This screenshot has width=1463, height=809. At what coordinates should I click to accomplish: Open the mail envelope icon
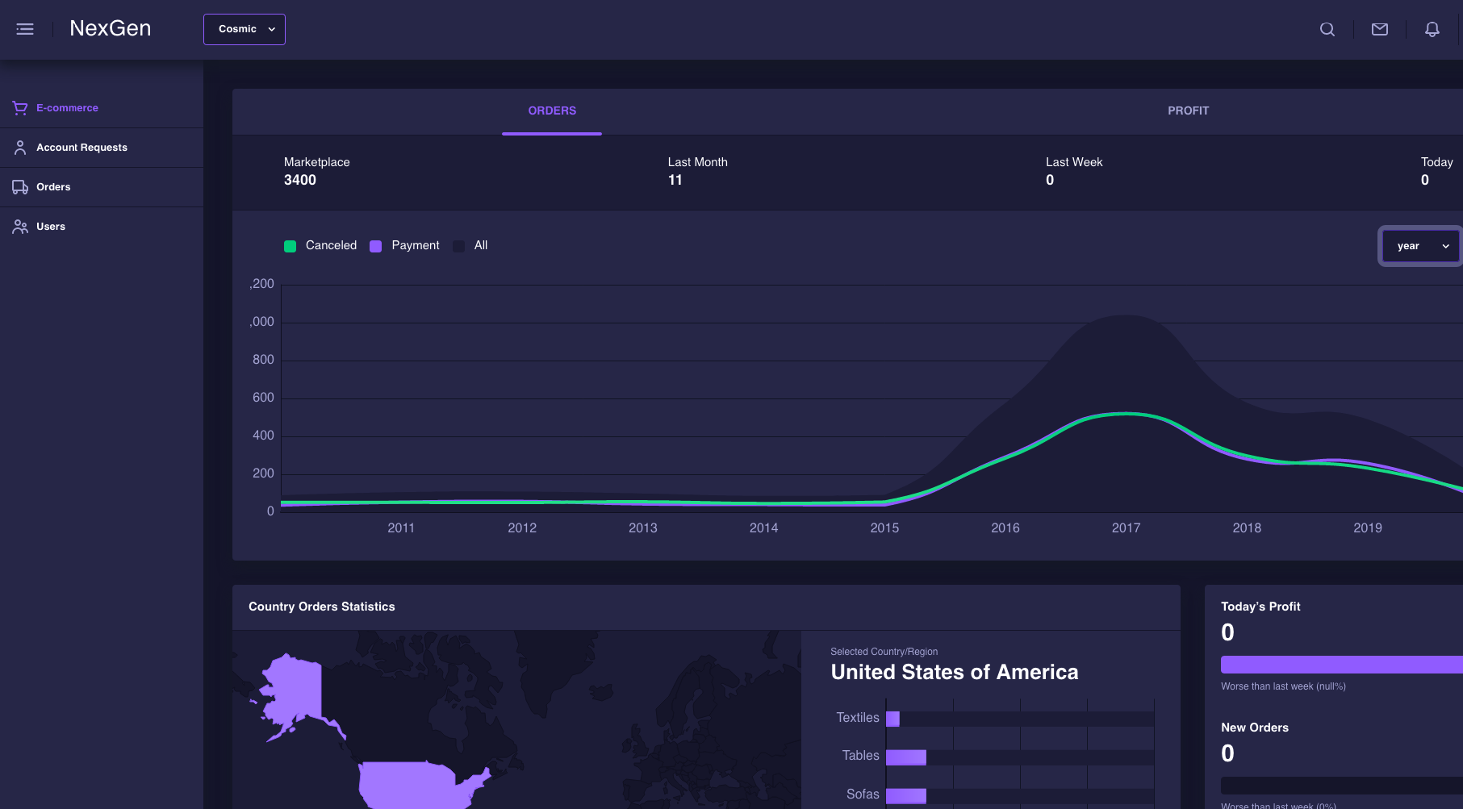1380,29
